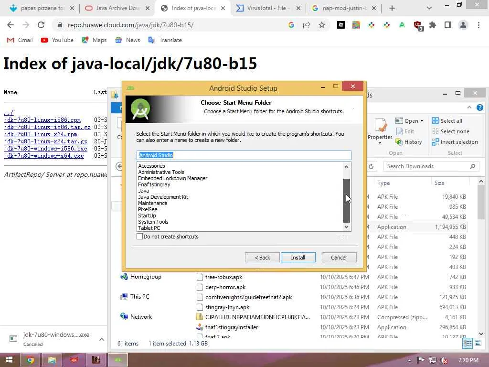Open a new browser tab

[392, 8]
